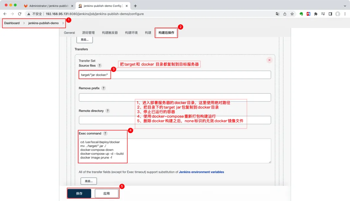Open the General config tab
The width and height of the screenshot is (350, 201).
[x=69, y=33]
